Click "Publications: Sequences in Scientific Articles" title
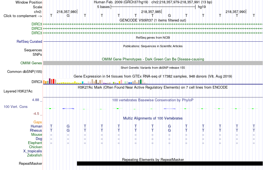Image resolution: width=263 pixels, height=170 pixels. (x=153, y=46)
